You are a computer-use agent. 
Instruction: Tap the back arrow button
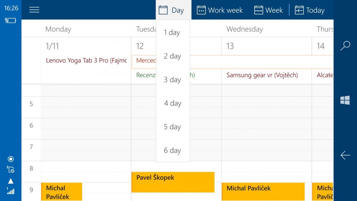[x=345, y=155]
